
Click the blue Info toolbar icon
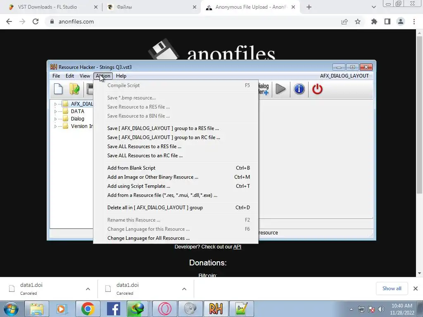tap(299, 89)
